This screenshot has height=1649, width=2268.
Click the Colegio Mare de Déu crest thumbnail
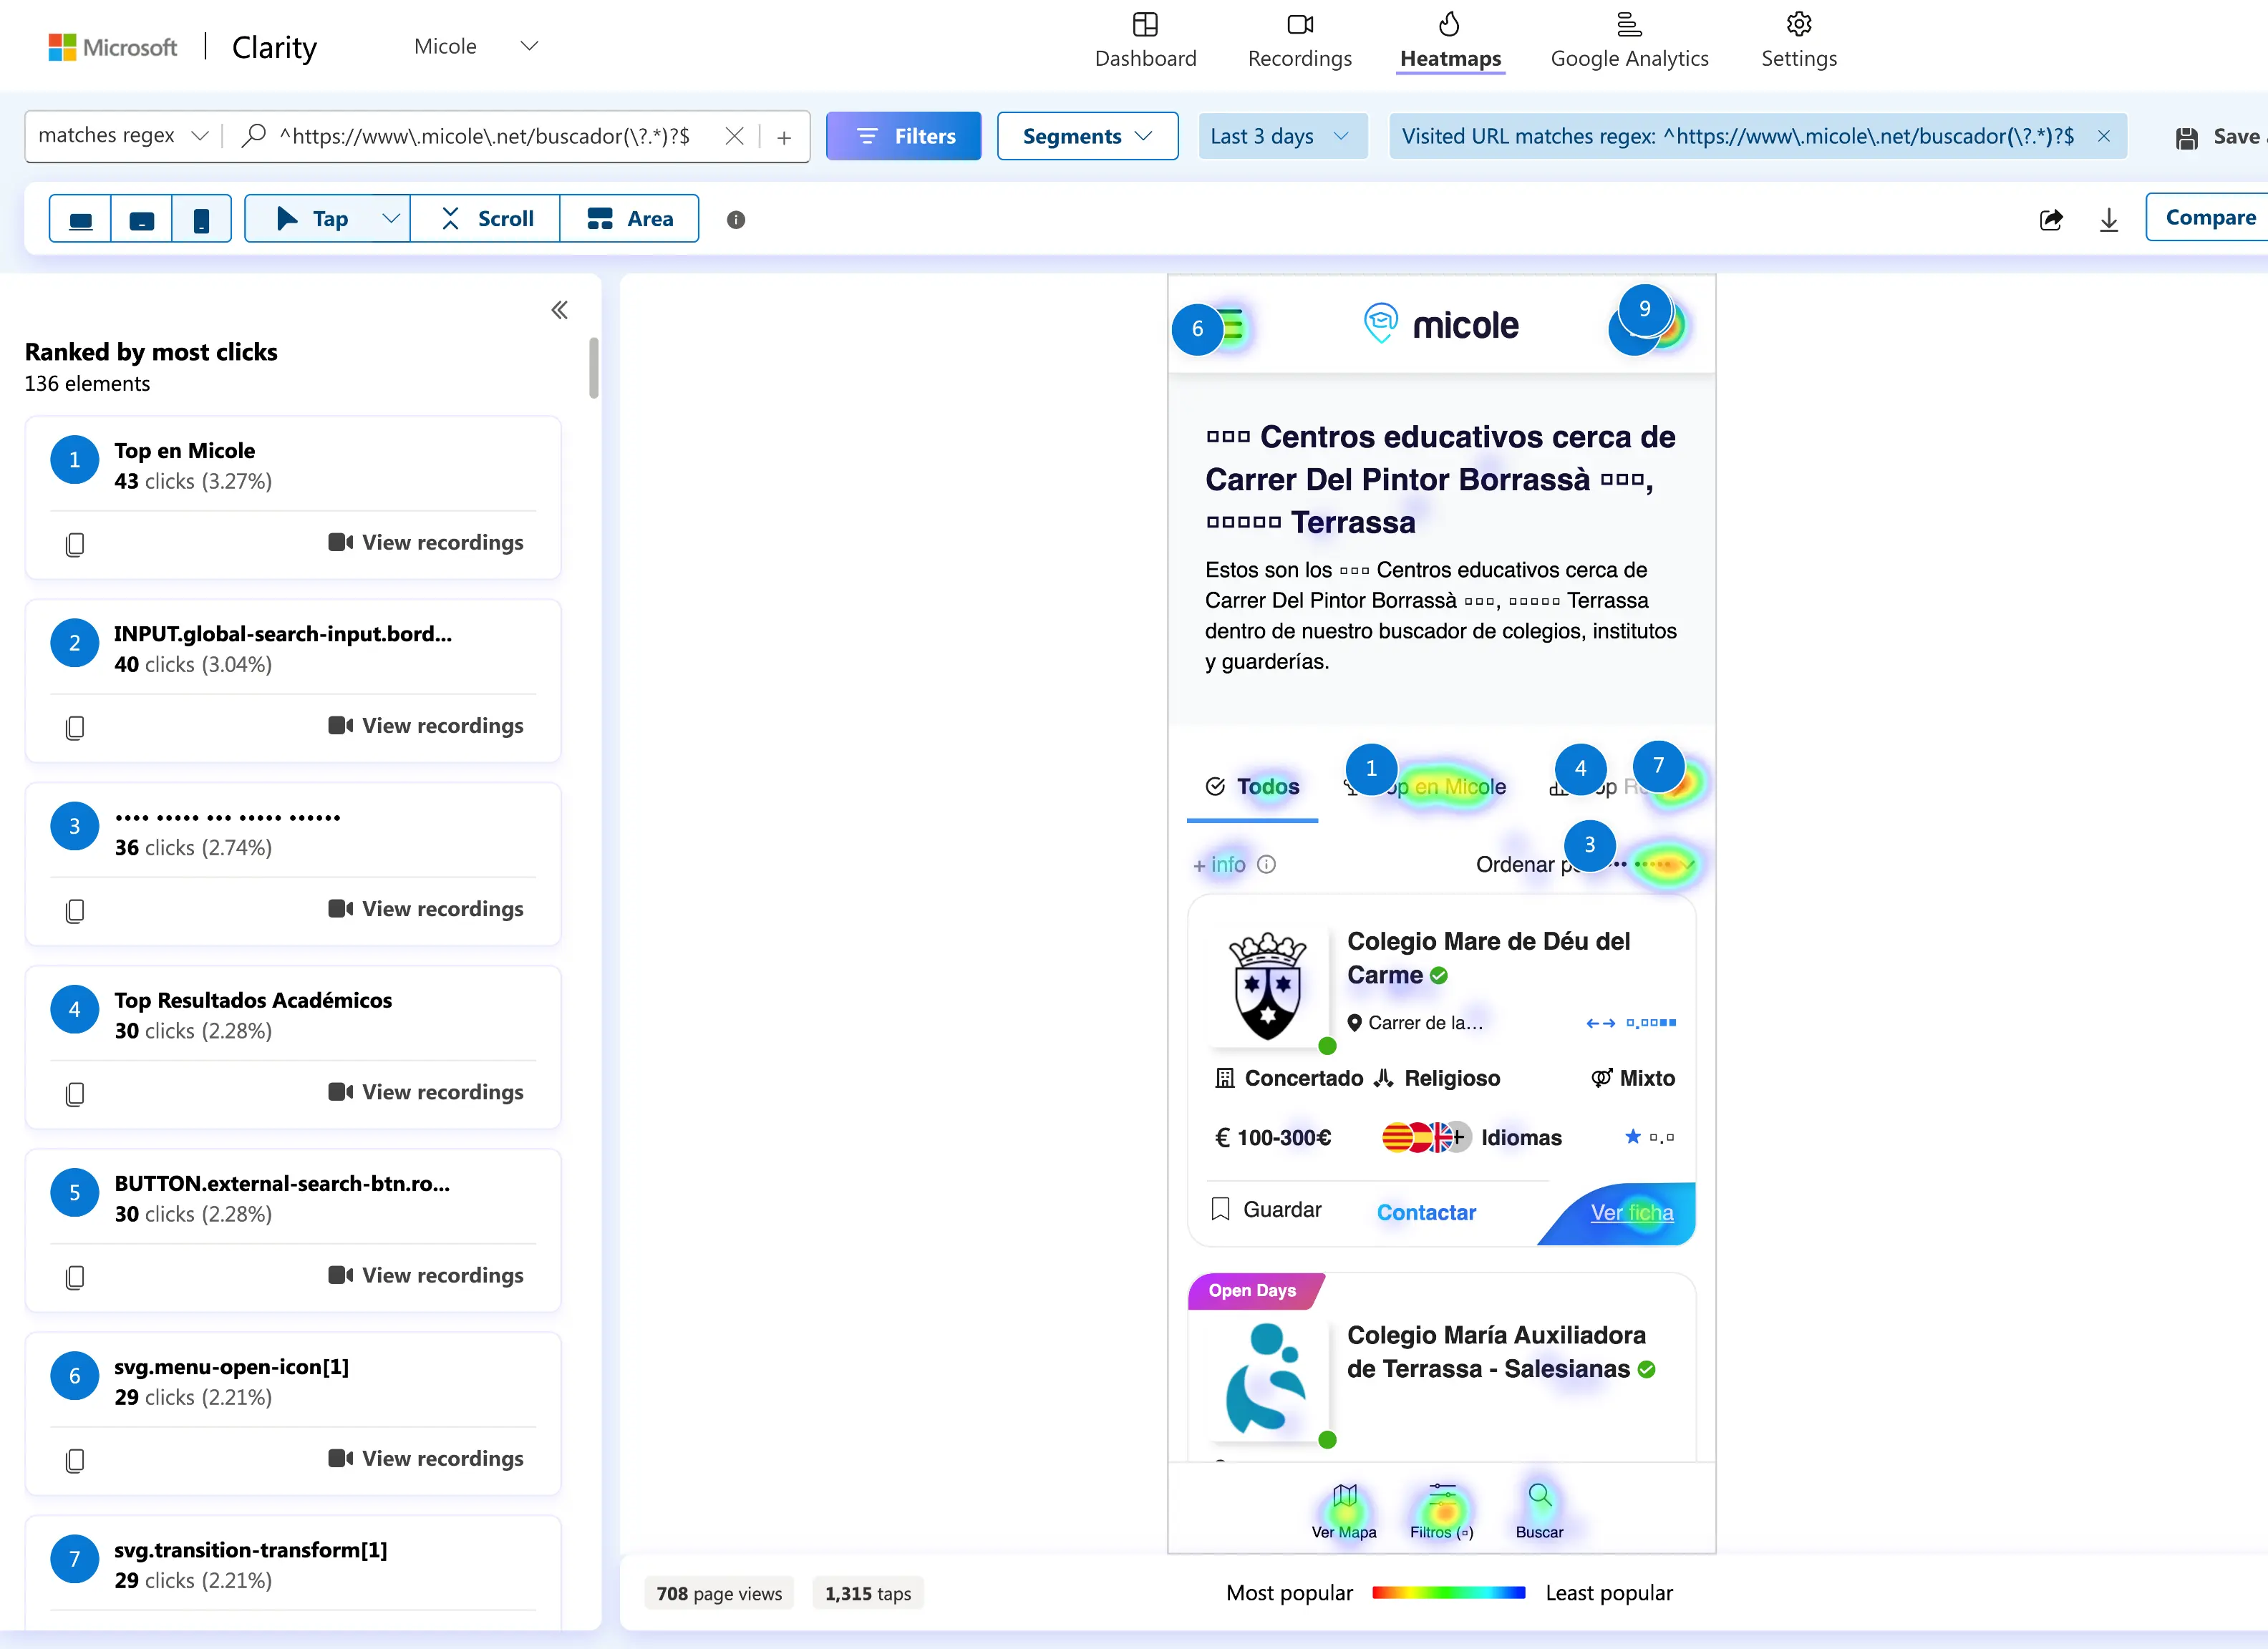pyautogui.click(x=1268, y=988)
